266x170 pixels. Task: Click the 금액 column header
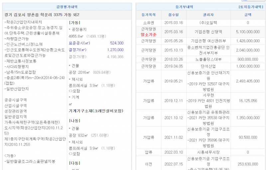point(248,15)
